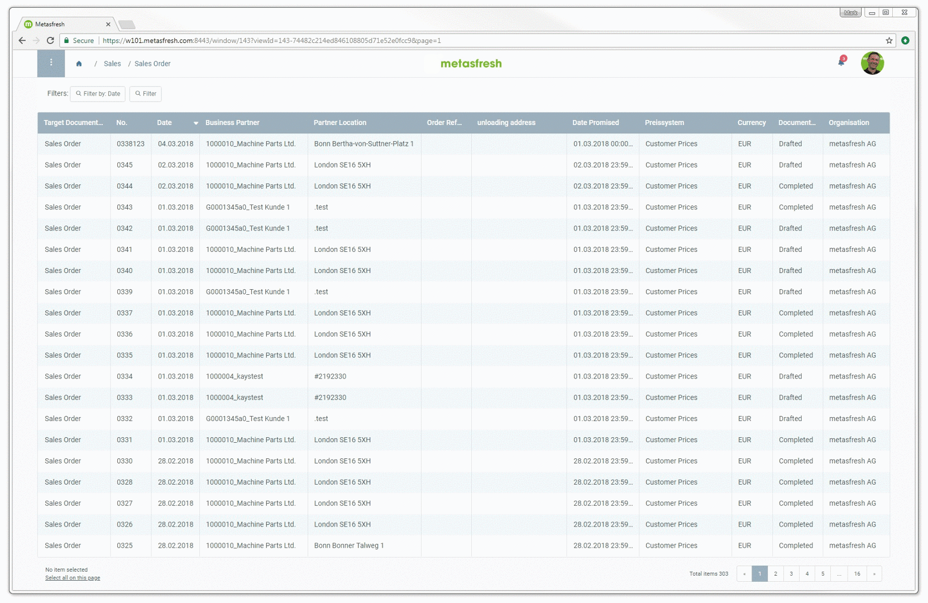The width and height of the screenshot is (928, 603).
Task: Select the order row numbered 0333
Action: click(x=463, y=398)
